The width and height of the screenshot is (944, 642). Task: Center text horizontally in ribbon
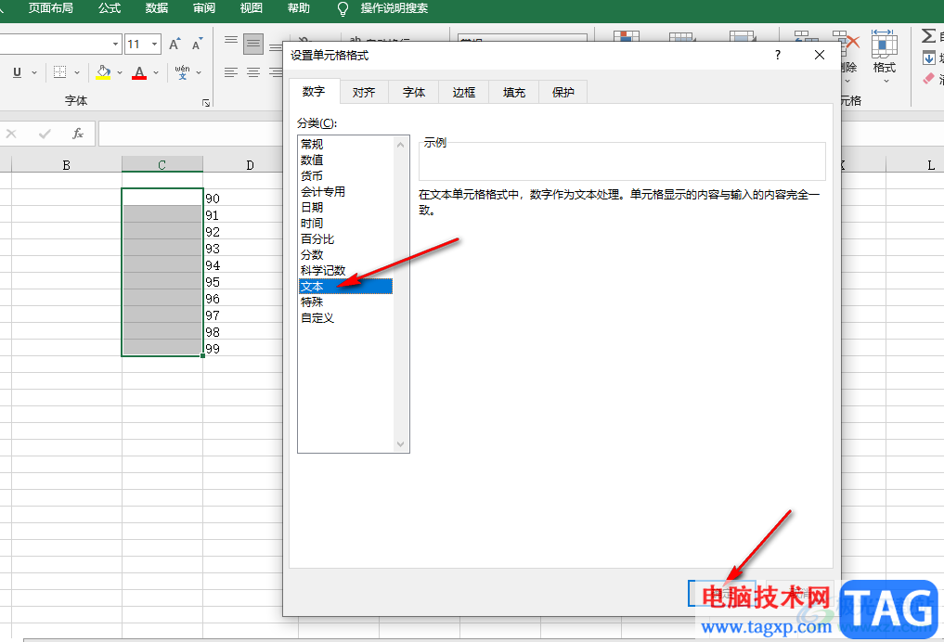tap(253, 72)
